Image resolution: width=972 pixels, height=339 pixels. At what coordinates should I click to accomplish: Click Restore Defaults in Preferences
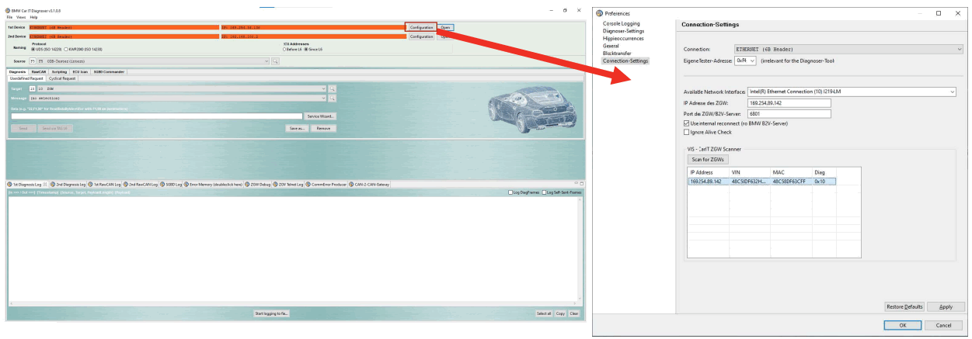pyautogui.click(x=904, y=306)
